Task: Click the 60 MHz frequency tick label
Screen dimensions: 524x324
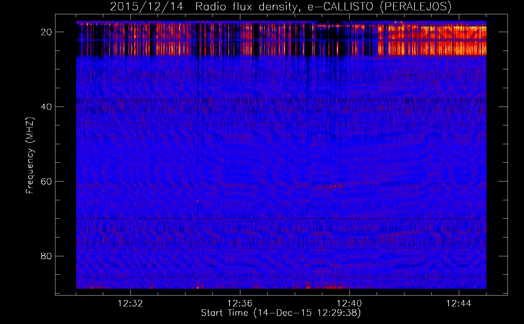Action: [47, 181]
